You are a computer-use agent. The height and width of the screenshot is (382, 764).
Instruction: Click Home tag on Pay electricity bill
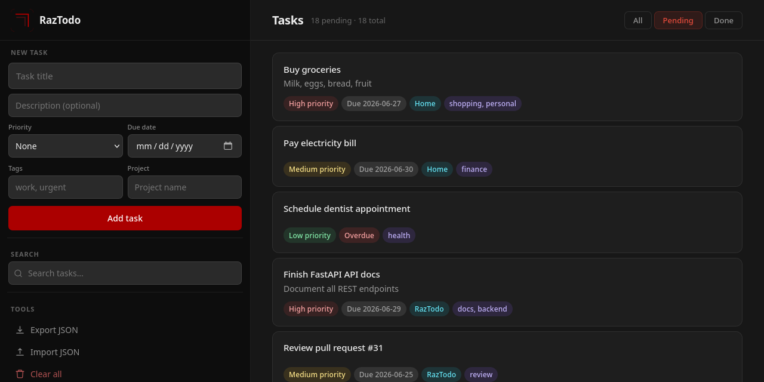[x=437, y=170]
